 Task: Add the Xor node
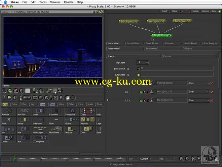pos(25,139)
